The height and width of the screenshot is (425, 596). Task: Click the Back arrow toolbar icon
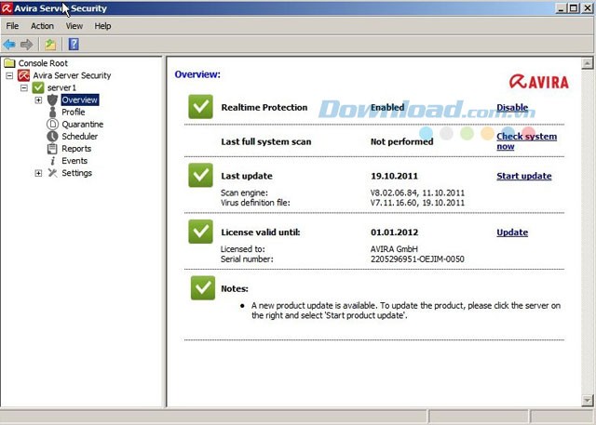(x=9, y=45)
